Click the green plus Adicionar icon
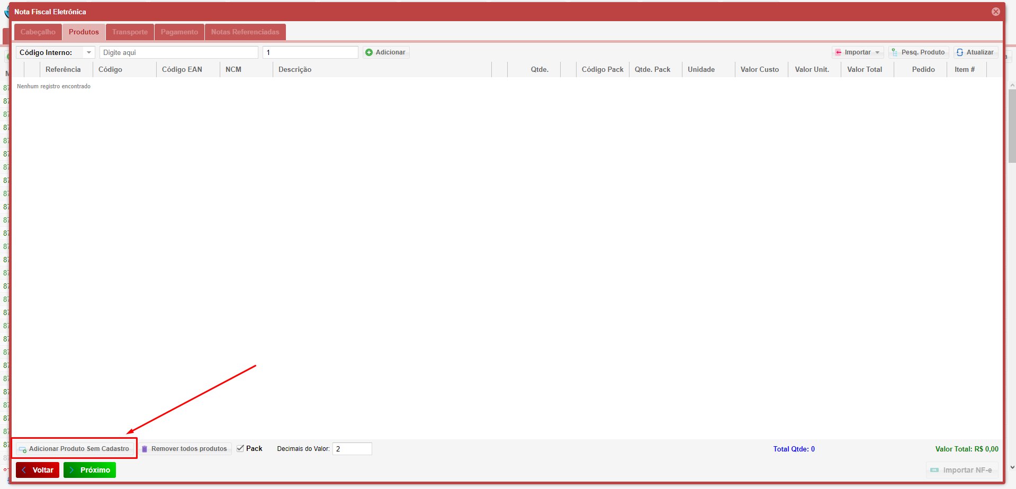The image size is (1016, 489). [x=369, y=52]
